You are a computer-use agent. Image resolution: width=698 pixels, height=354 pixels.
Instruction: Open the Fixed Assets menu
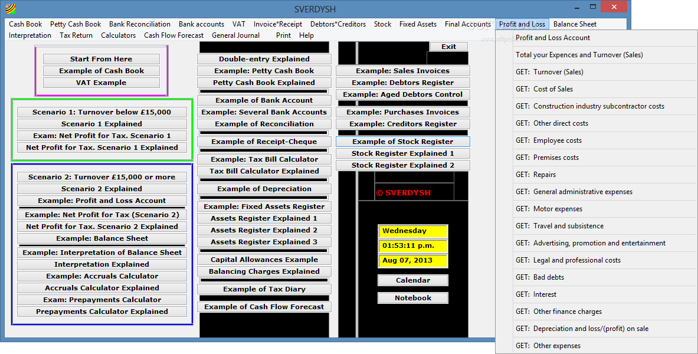click(x=418, y=24)
